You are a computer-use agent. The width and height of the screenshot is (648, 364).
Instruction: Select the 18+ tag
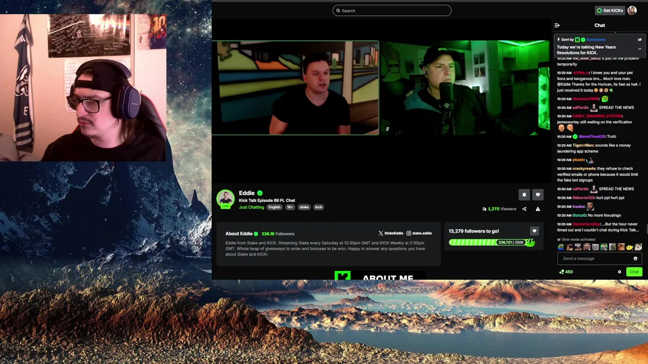(x=290, y=207)
